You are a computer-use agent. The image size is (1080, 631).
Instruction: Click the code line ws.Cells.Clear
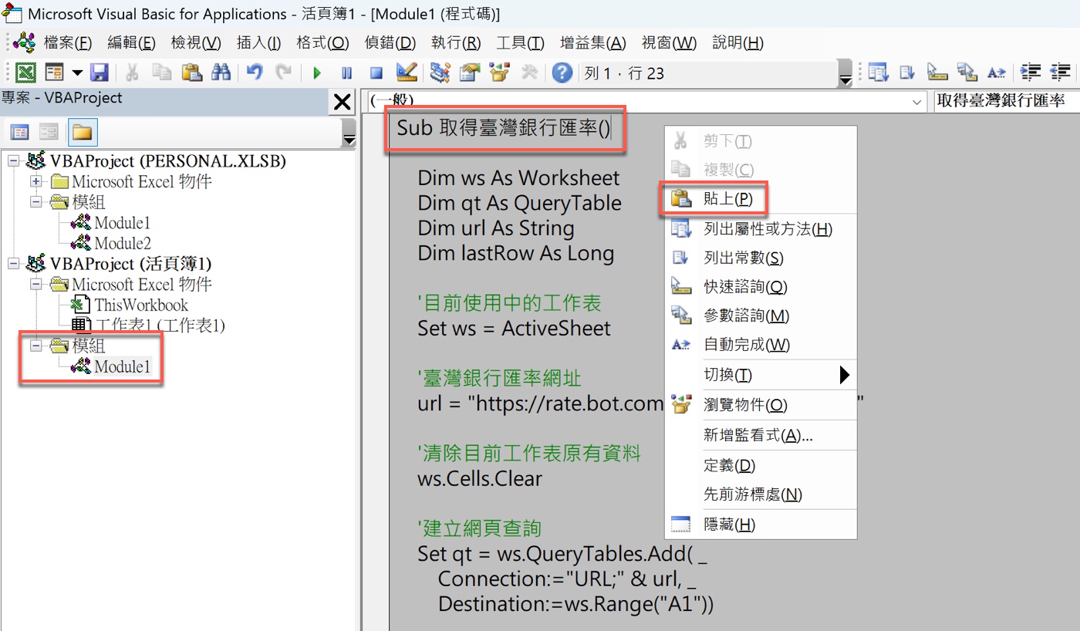pyautogui.click(x=480, y=479)
